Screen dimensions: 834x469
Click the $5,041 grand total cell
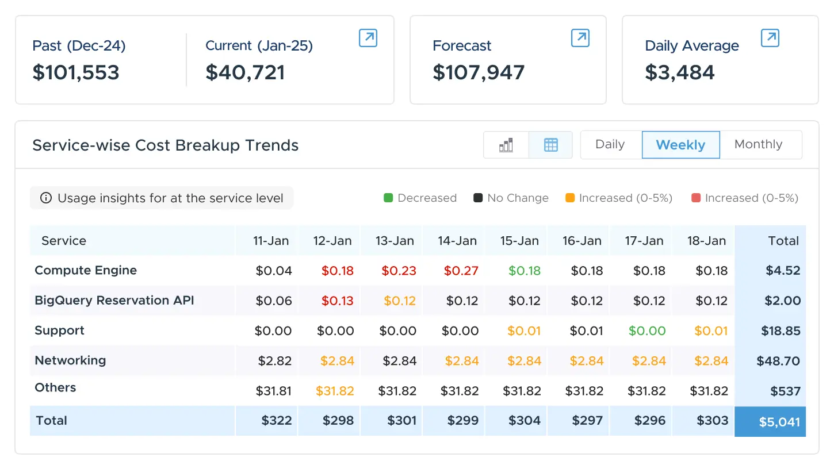[x=779, y=422]
